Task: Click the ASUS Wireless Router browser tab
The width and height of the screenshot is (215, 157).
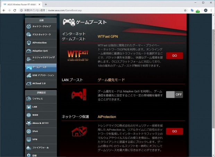Action: pos(22,5)
